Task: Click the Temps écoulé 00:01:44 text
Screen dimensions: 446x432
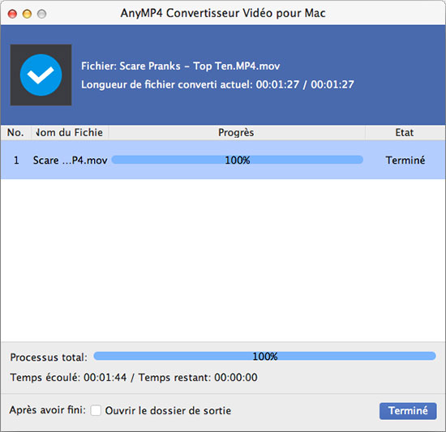Action: [x=68, y=378]
